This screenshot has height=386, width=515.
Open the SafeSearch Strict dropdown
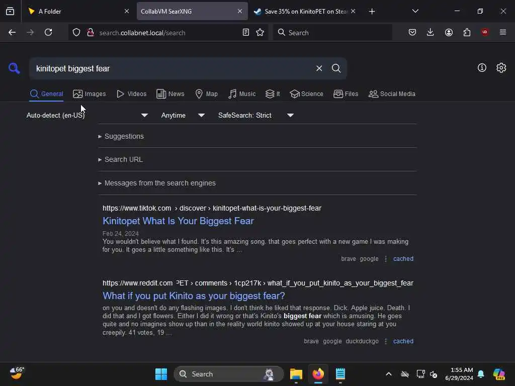pos(256,115)
